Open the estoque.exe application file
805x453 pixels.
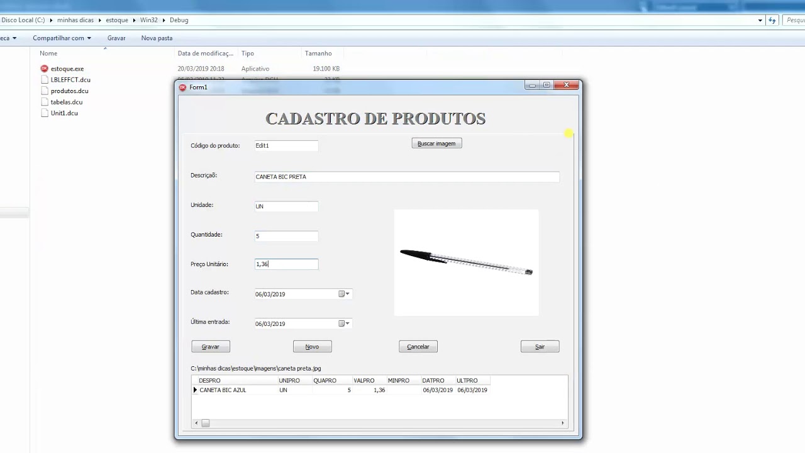coord(67,69)
